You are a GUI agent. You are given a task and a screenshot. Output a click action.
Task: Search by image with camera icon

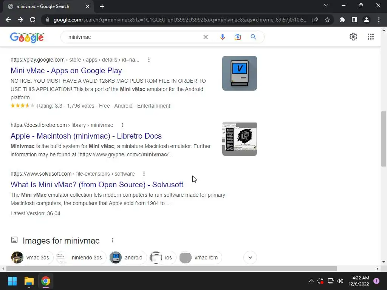coord(238,37)
